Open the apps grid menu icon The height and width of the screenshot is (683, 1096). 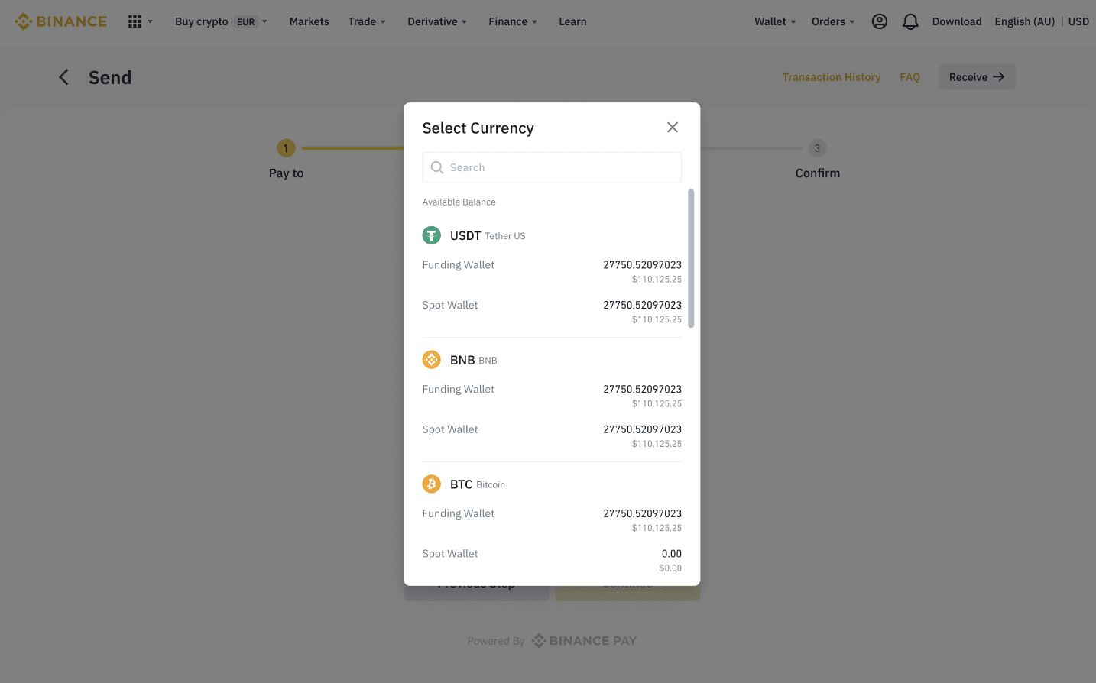[x=135, y=21]
